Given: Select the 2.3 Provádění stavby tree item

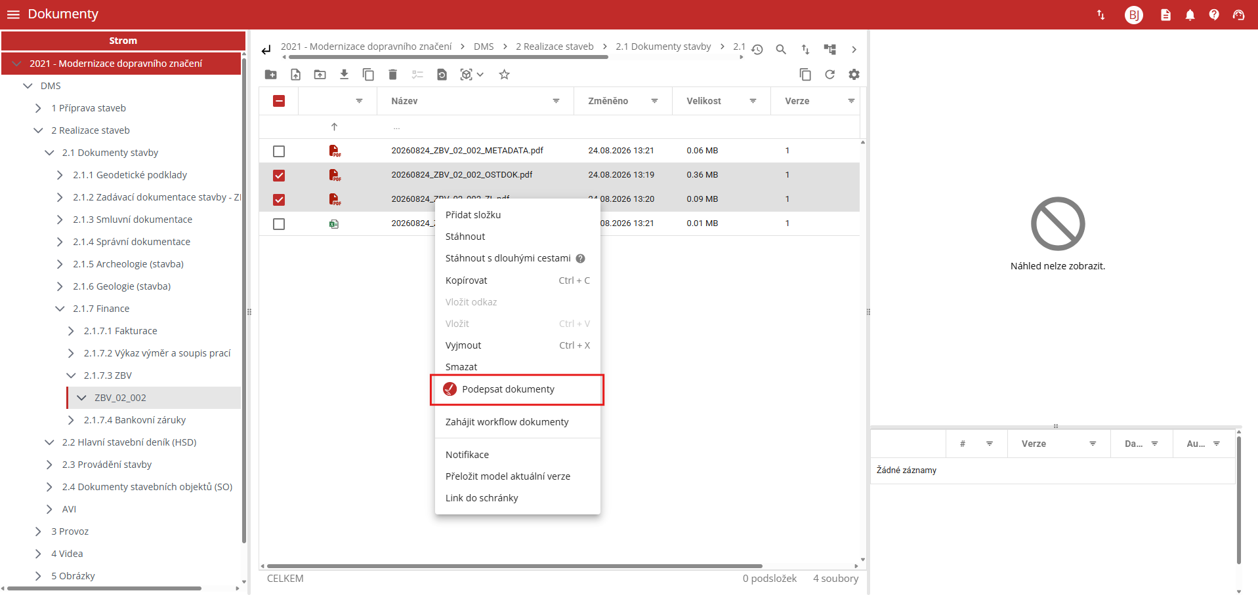Looking at the screenshot, I should tap(107, 465).
